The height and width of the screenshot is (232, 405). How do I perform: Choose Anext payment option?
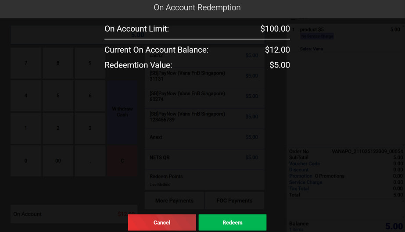(x=204, y=137)
